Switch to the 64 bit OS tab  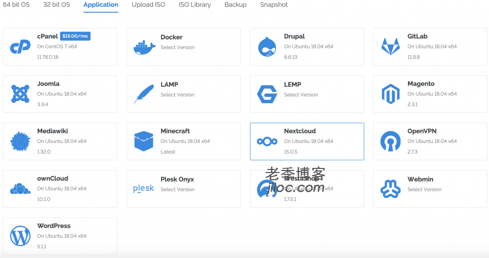tap(16, 5)
